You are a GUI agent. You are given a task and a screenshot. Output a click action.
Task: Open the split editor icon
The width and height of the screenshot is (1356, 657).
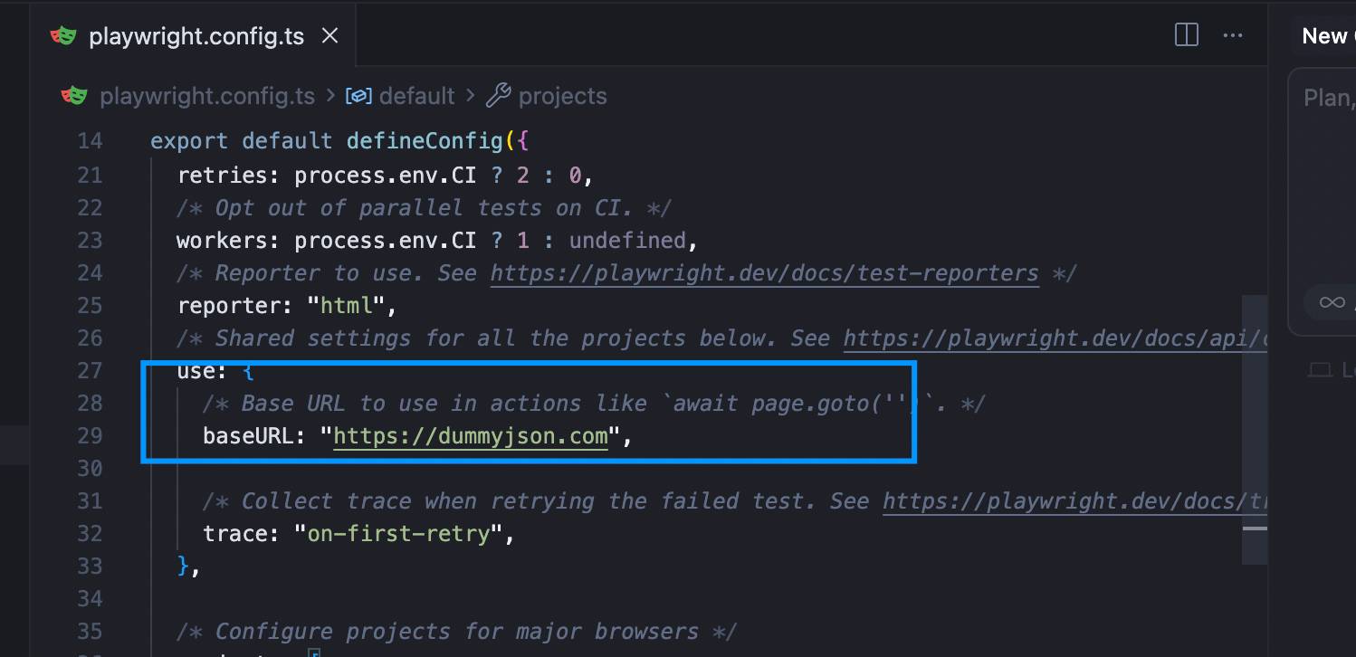pos(1185,34)
